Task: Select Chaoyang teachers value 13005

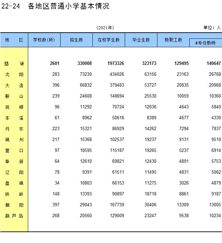Action: pyautogui.click(x=215, y=205)
